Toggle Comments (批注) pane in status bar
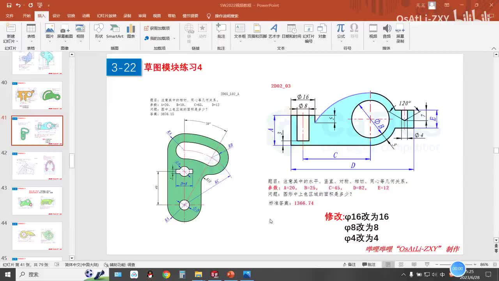Image resolution: width=499 pixels, height=281 pixels. click(x=368, y=265)
